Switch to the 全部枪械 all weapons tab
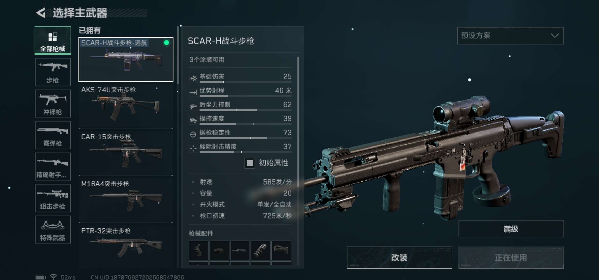Image resolution: width=599 pixels, height=280 pixels. (53, 40)
